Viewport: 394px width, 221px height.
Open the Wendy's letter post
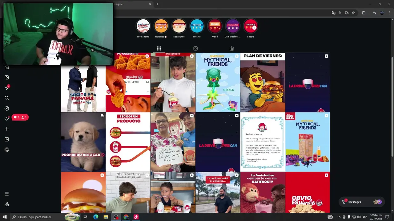263,142
